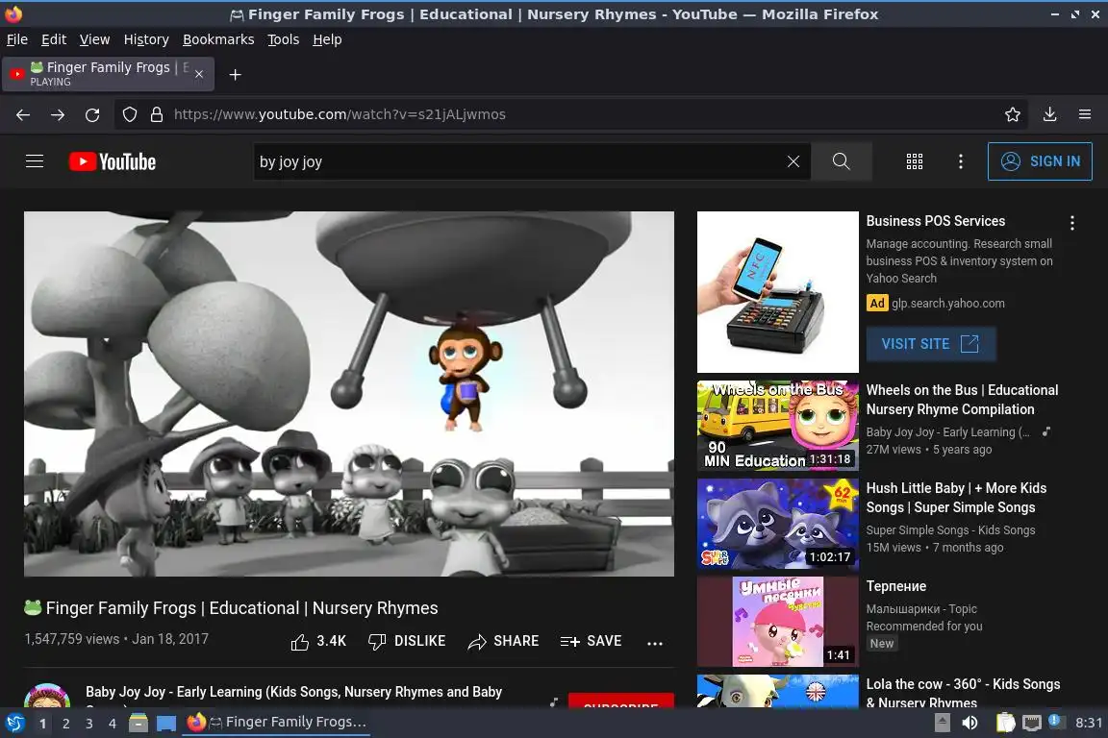Click the 8:31 taskbar clock
The image size is (1108, 738).
click(1088, 723)
